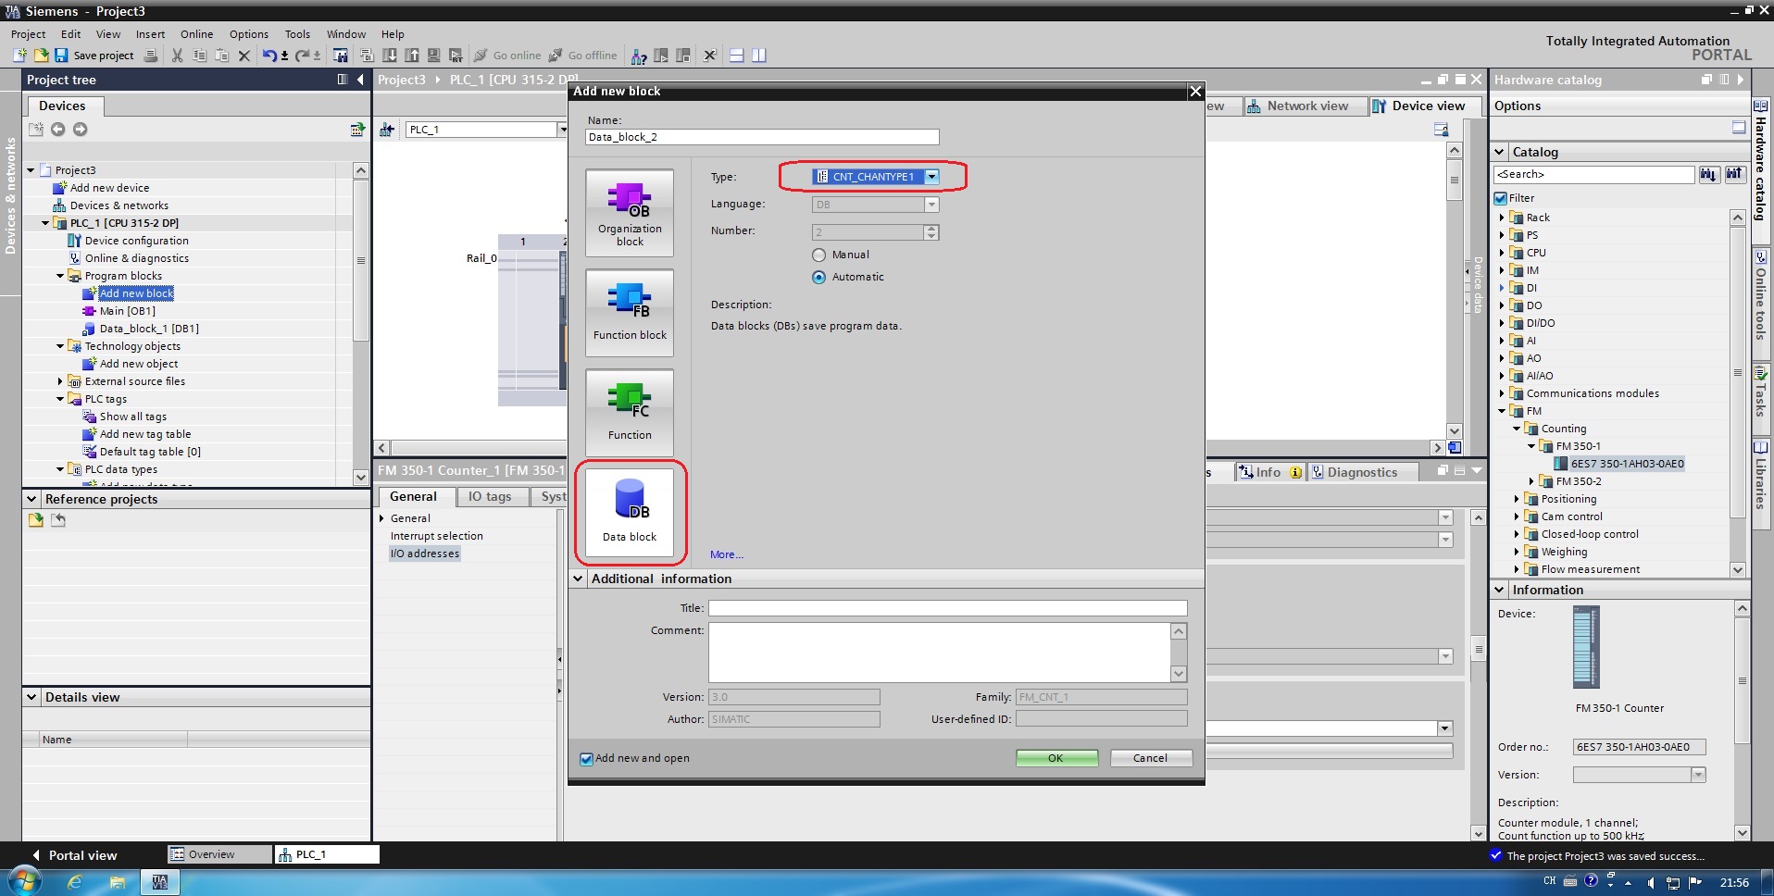Select the Manual numbering radio button
1774x896 pixels.
818,255
